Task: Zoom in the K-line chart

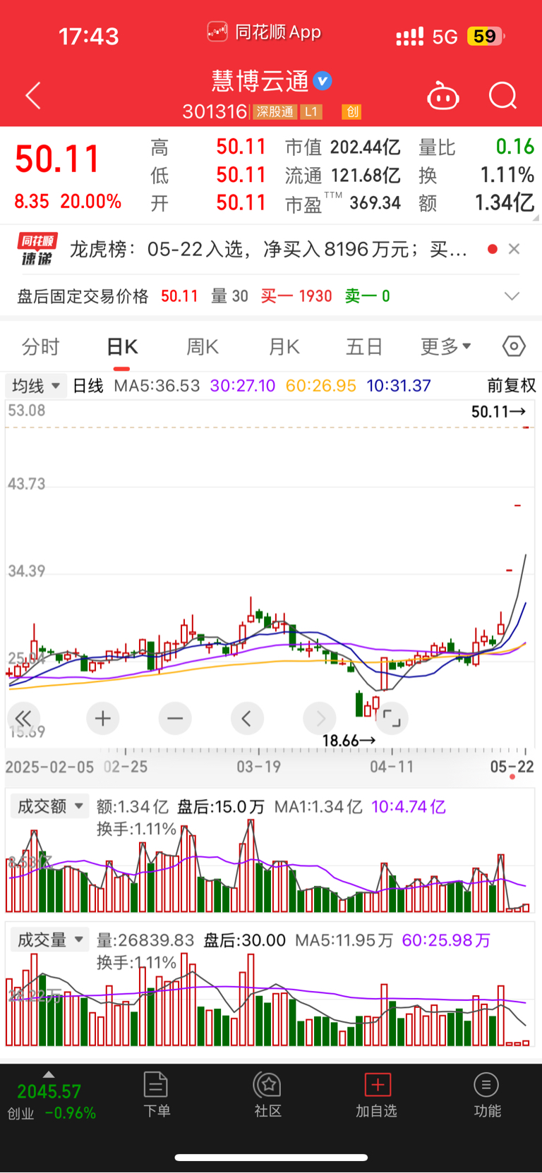Action: click(103, 719)
